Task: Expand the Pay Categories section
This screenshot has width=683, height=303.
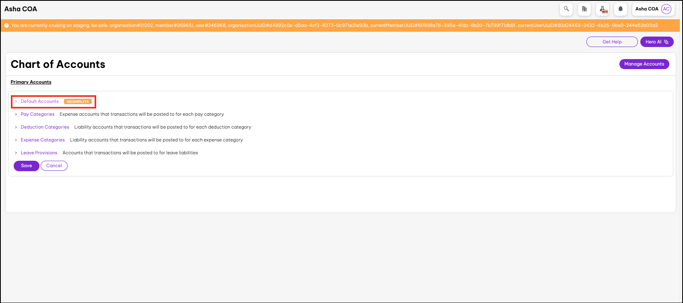Action: point(37,114)
